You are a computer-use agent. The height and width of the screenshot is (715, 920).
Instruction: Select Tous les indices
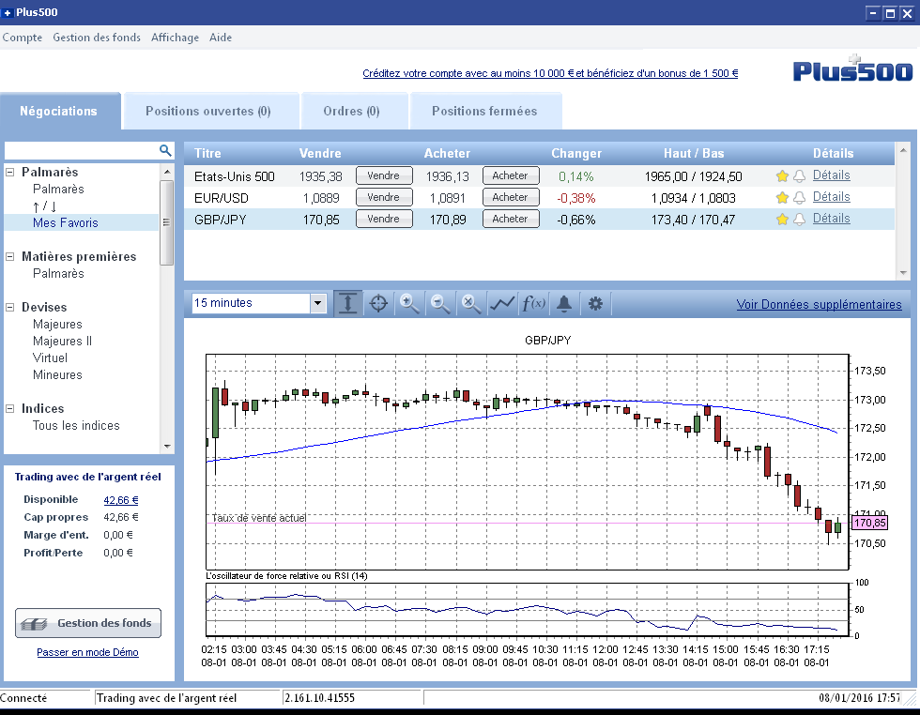pos(76,426)
